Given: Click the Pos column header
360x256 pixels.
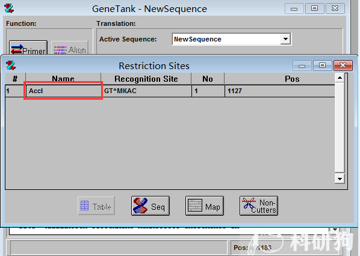Looking at the screenshot, I should [x=279, y=79].
